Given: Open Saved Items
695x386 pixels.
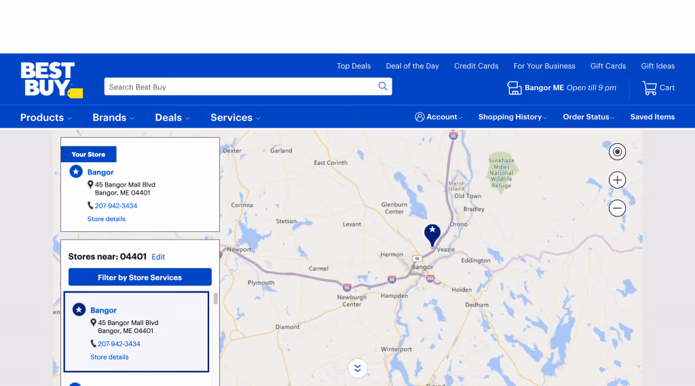Looking at the screenshot, I should pos(652,117).
